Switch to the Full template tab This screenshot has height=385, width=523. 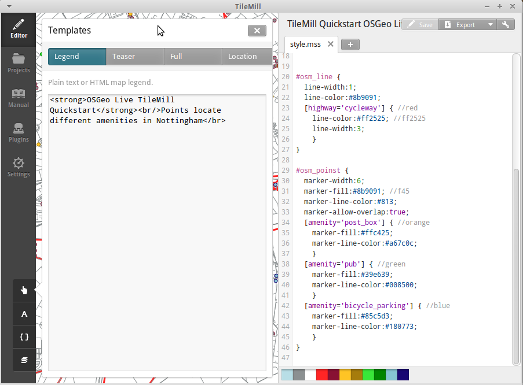click(193, 56)
